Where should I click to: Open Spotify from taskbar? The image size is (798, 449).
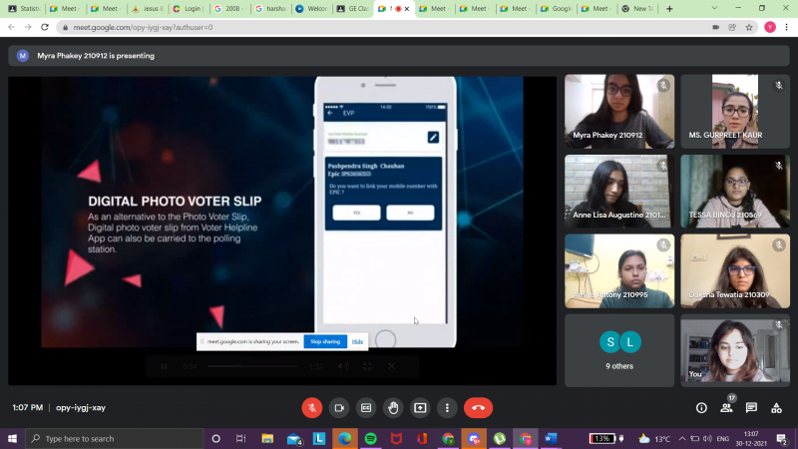(371, 438)
